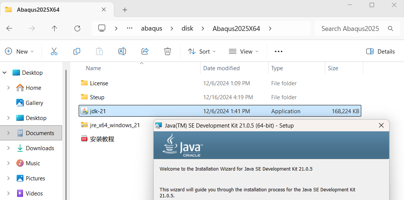This screenshot has height=200, width=404.
Task: Collapse the Desktop tree root
Action: tap(5, 73)
